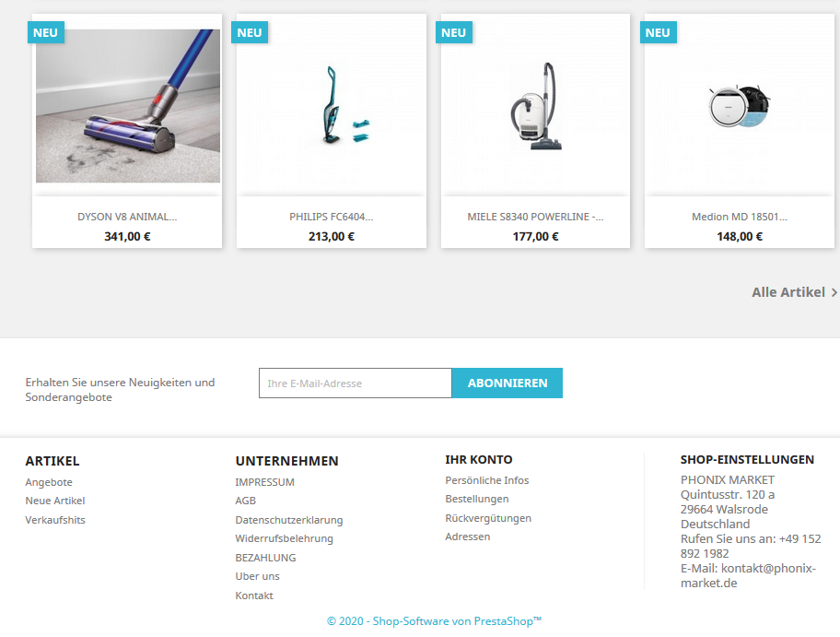Focus the Ihre E-Mail-Adresse input field
This screenshot has height=637, width=840.
356,383
